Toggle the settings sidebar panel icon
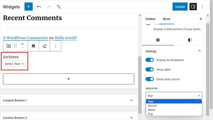 pyautogui.click(x=193, y=7)
